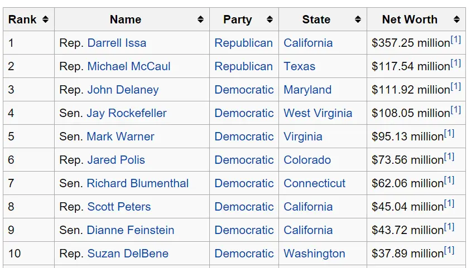Open the Connecticut link

tap(314, 183)
